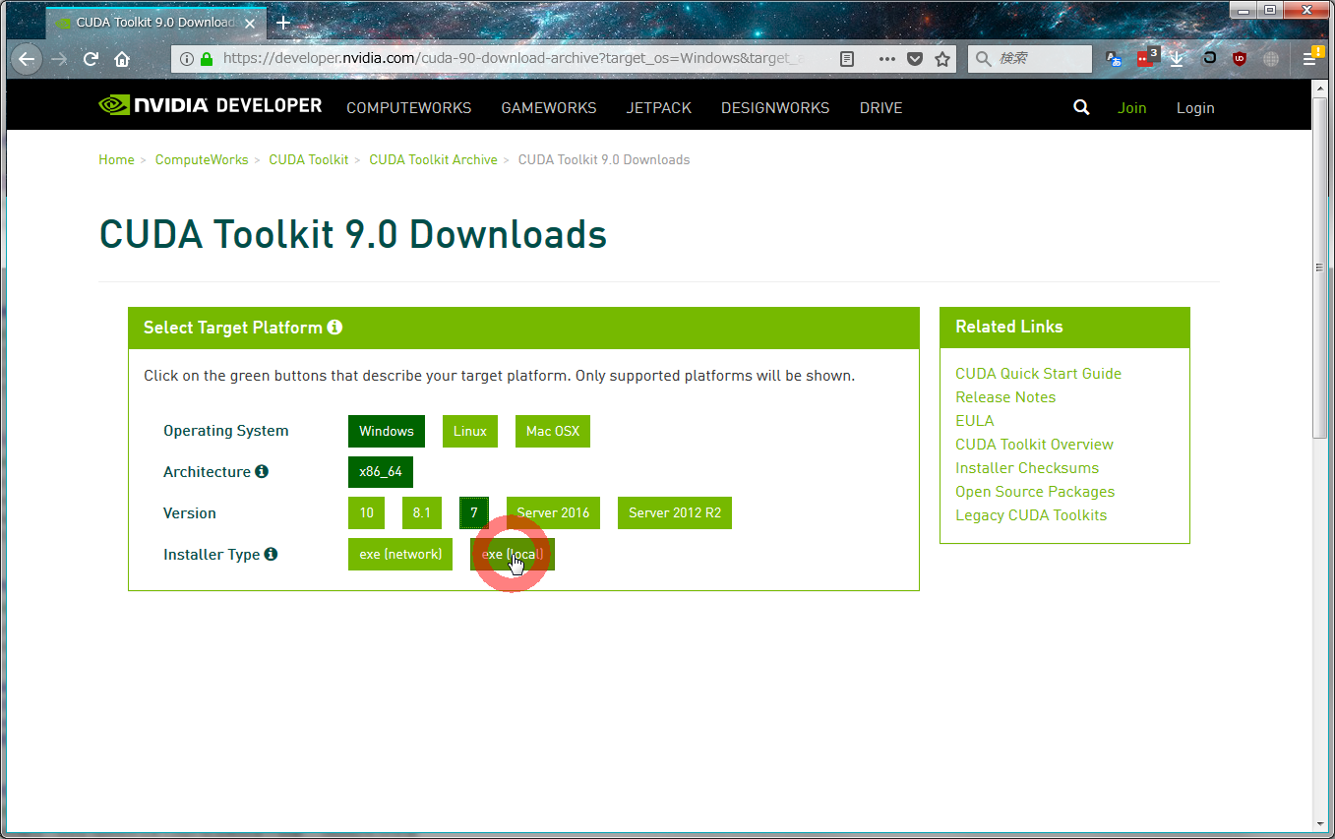Go back with the browser back arrow
The width and height of the screenshot is (1335, 839).
point(27,59)
